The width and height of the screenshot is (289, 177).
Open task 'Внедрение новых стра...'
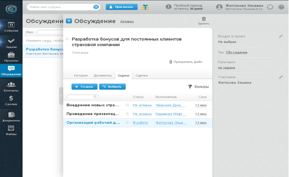(93, 105)
